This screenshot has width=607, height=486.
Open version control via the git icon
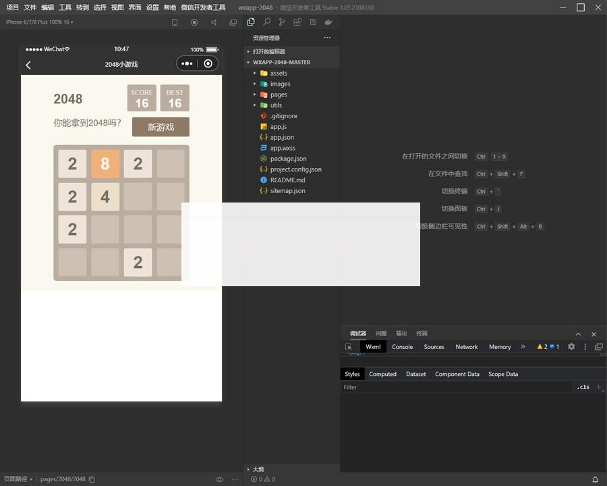pyautogui.click(x=282, y=22)
